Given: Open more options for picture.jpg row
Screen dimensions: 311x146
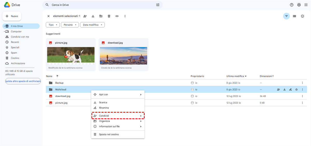Looking at the screenshot, I should point(302,103).
